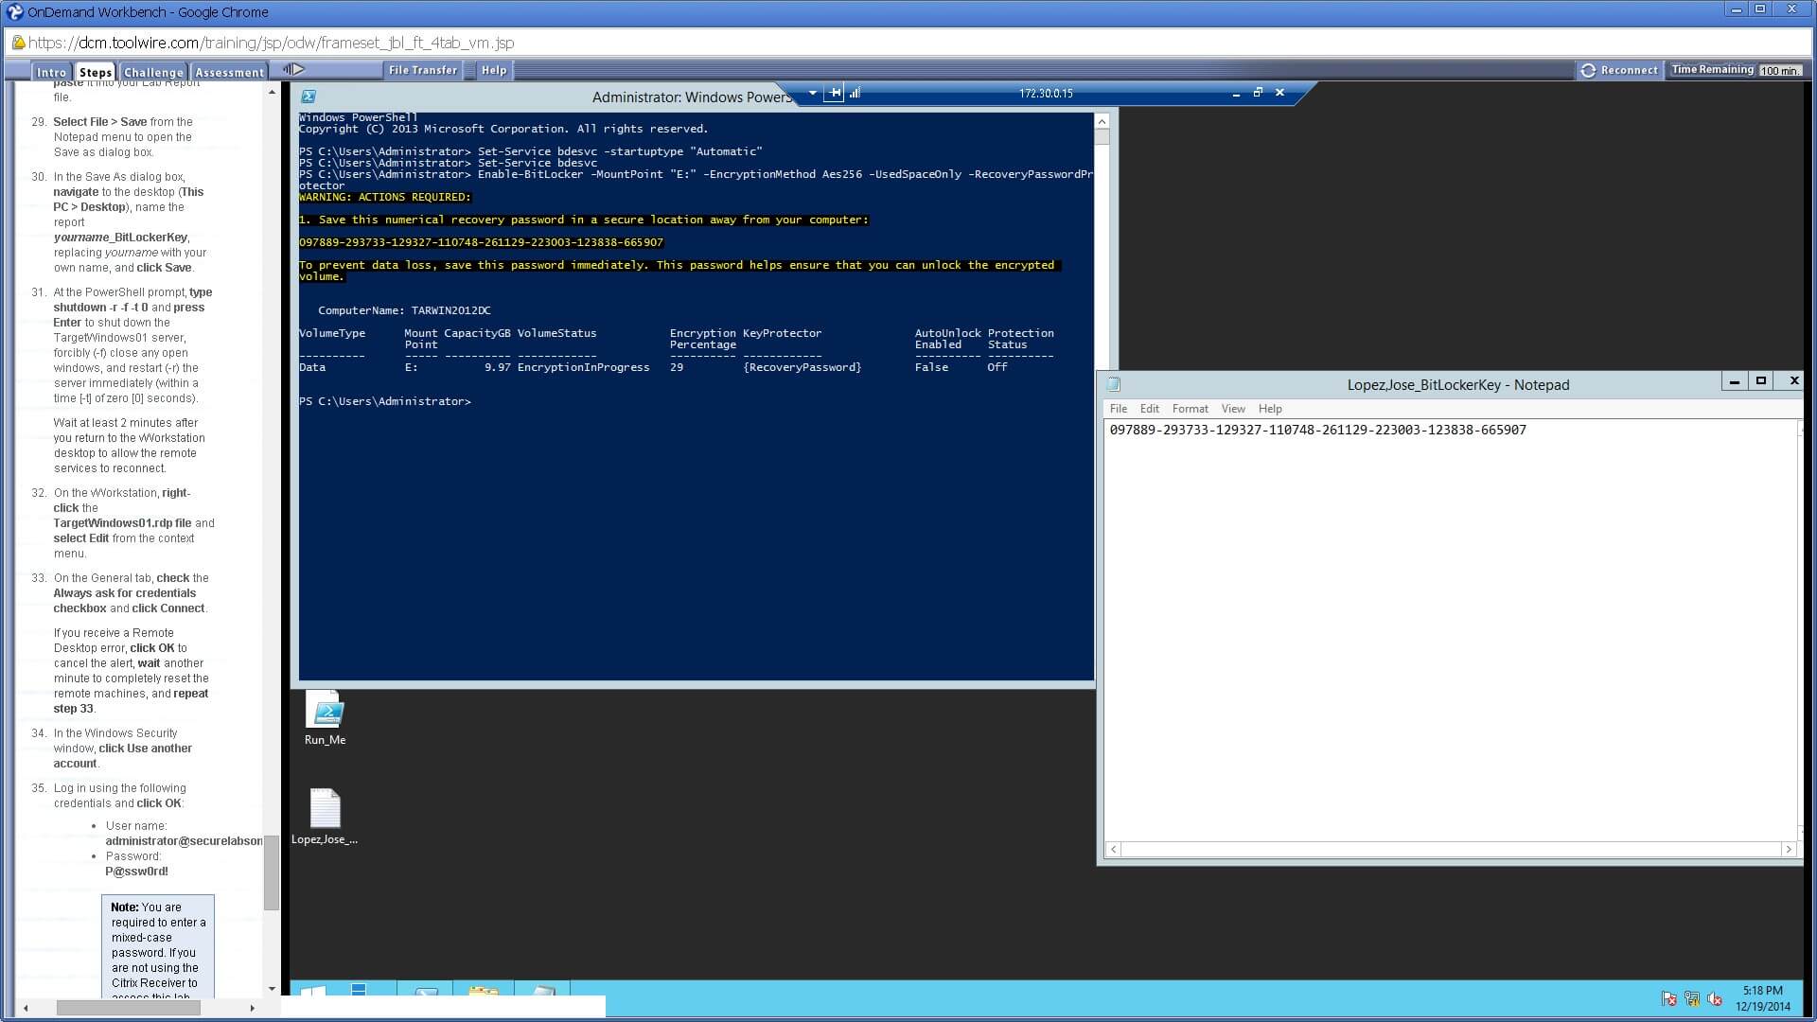Switch to the Challenge tab
Image resolution: width=1817 pixels, height=1022 pixels.
tap(153, 72)
